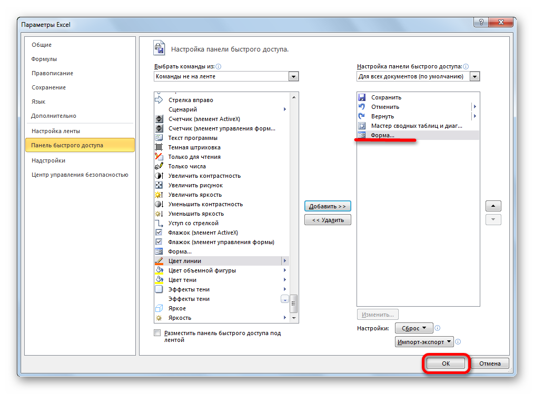The image size is (534, 394).
Task: Select Флажок (элемент ActiveX) command
Action: coord(203,233)
